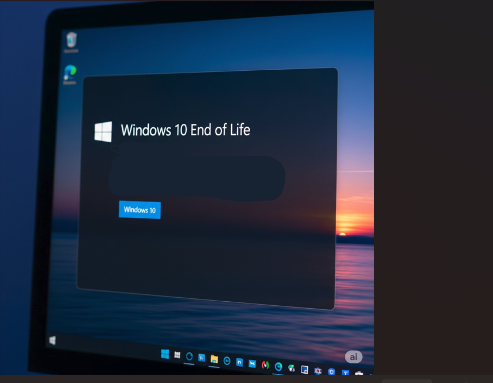Open File Explorer folder icon in taskbar
Viewport: 493px width, 383px height.
(214, 359)
